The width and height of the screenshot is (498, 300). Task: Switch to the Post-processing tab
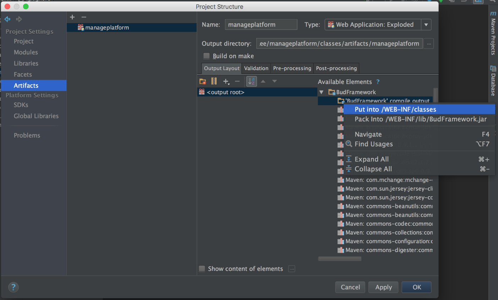[x=336, y=68]
